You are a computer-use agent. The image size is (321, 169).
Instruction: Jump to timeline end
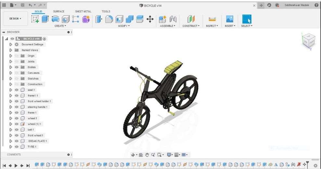pyautogui.click(x=28, y=165)
